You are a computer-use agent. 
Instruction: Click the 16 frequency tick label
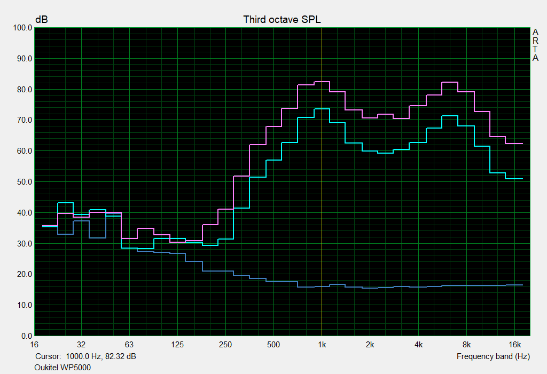(34, 345)
